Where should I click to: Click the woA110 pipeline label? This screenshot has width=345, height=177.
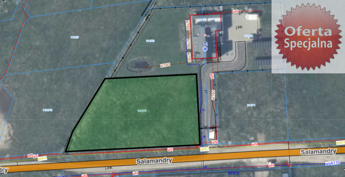333,163
